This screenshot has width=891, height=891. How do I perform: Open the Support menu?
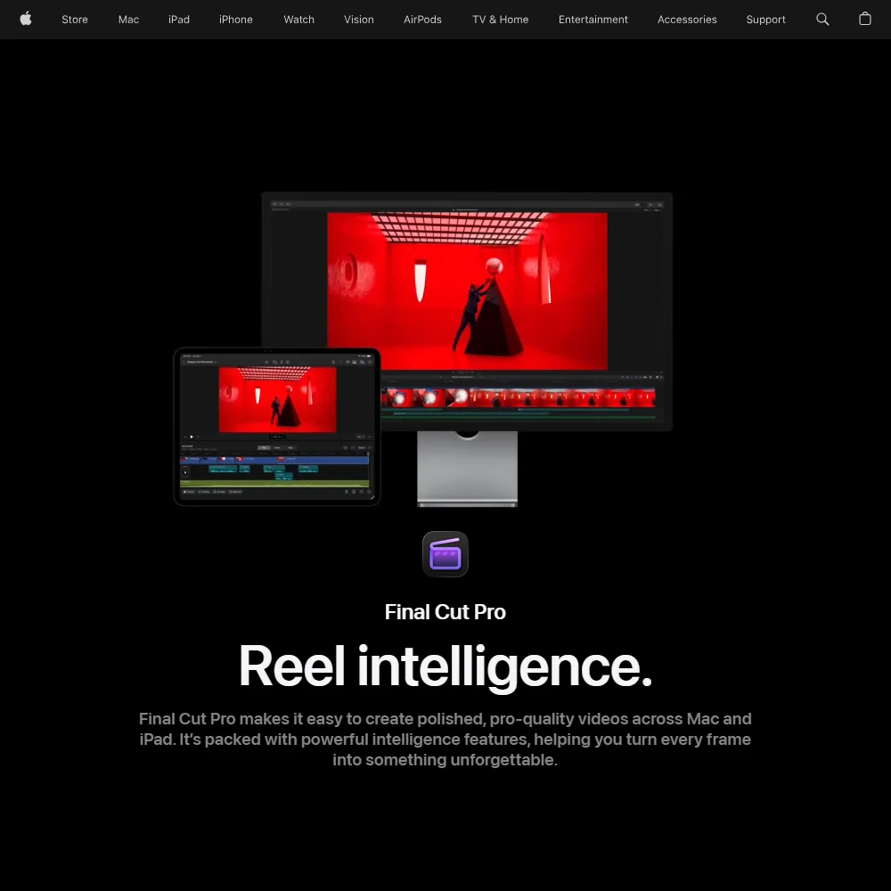click(x=765, y=20)
